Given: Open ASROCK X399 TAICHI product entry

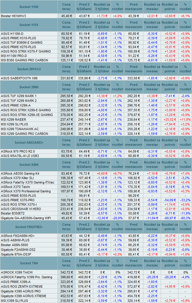Looking at the screenshot, I should [17, 272].
